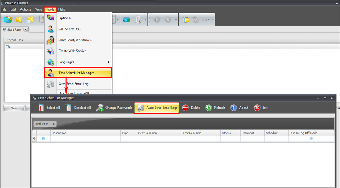Image resolution: width=340 pixels, height=188 pixels.
Task: Open Change Passwords in Task Scheduler
Action: 114,108
